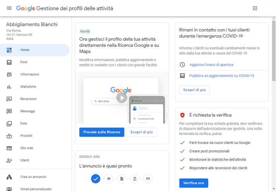Click the completed blue checkmark step
Screen dimensions: 276x191
(95, 179)
